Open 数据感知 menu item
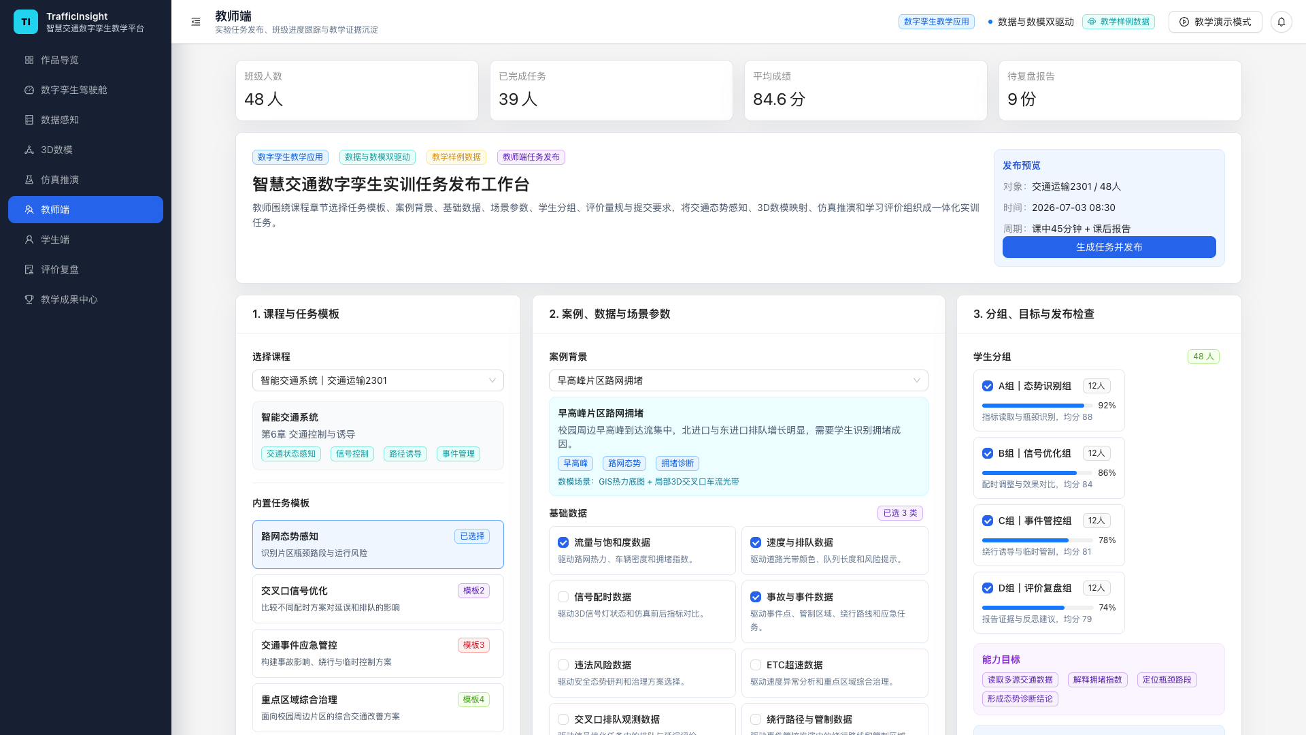 click(x=86, y=120)
